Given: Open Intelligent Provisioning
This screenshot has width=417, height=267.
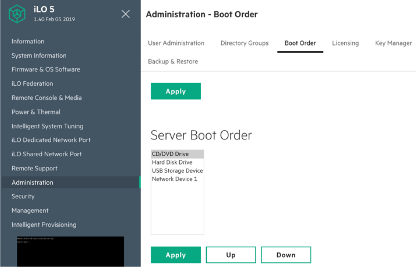Looking at the screenshot, I should pos(44,225).
